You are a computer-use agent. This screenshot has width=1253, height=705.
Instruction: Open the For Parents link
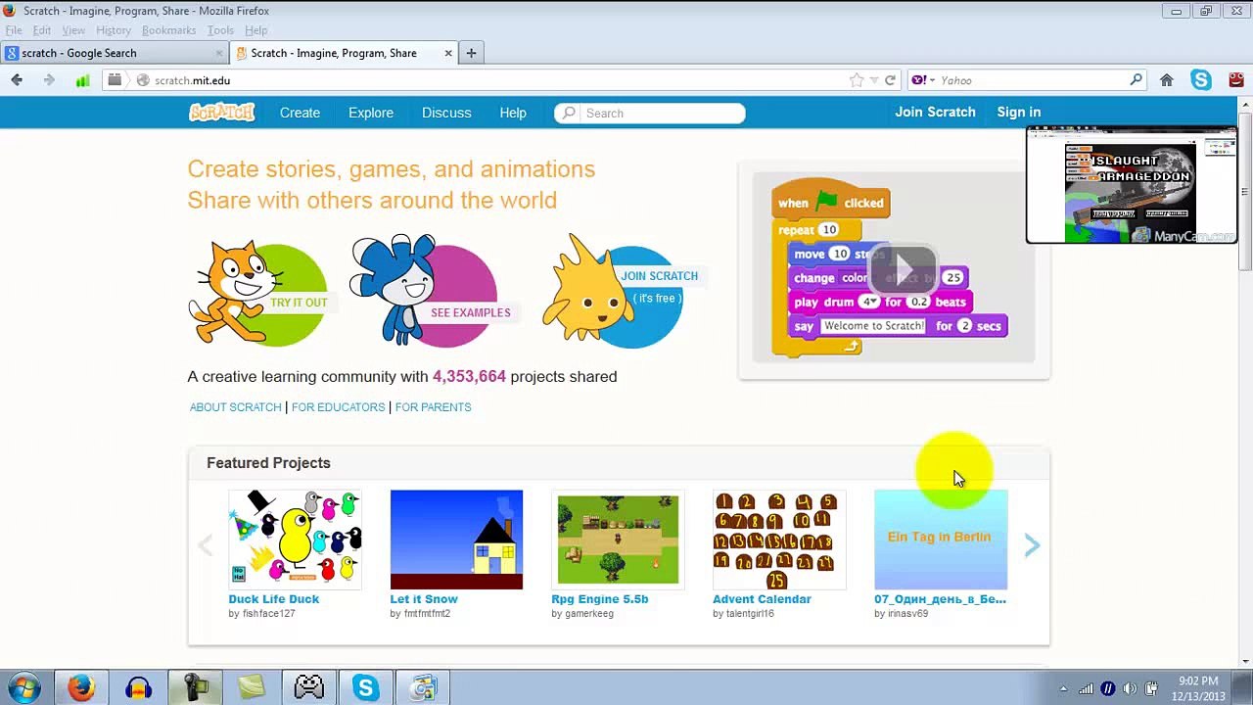point(433,407)
